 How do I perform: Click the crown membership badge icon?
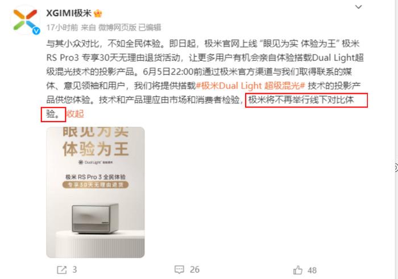tap(98, 13)
